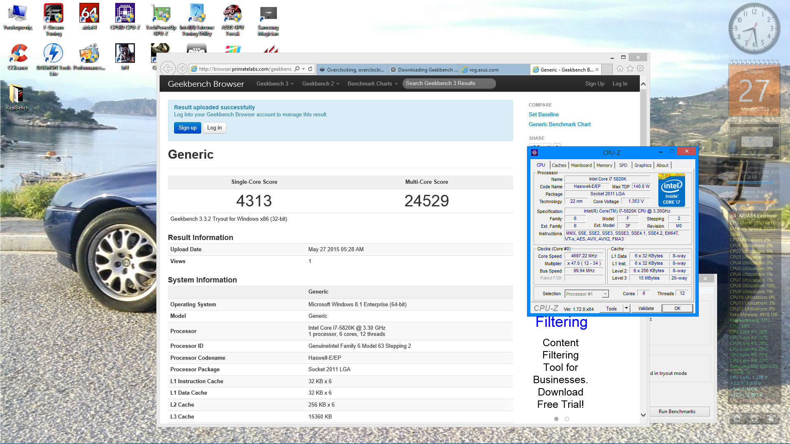790x444 pixels.
Task: Click browser forward arrow button
Action: coord(182,69)
